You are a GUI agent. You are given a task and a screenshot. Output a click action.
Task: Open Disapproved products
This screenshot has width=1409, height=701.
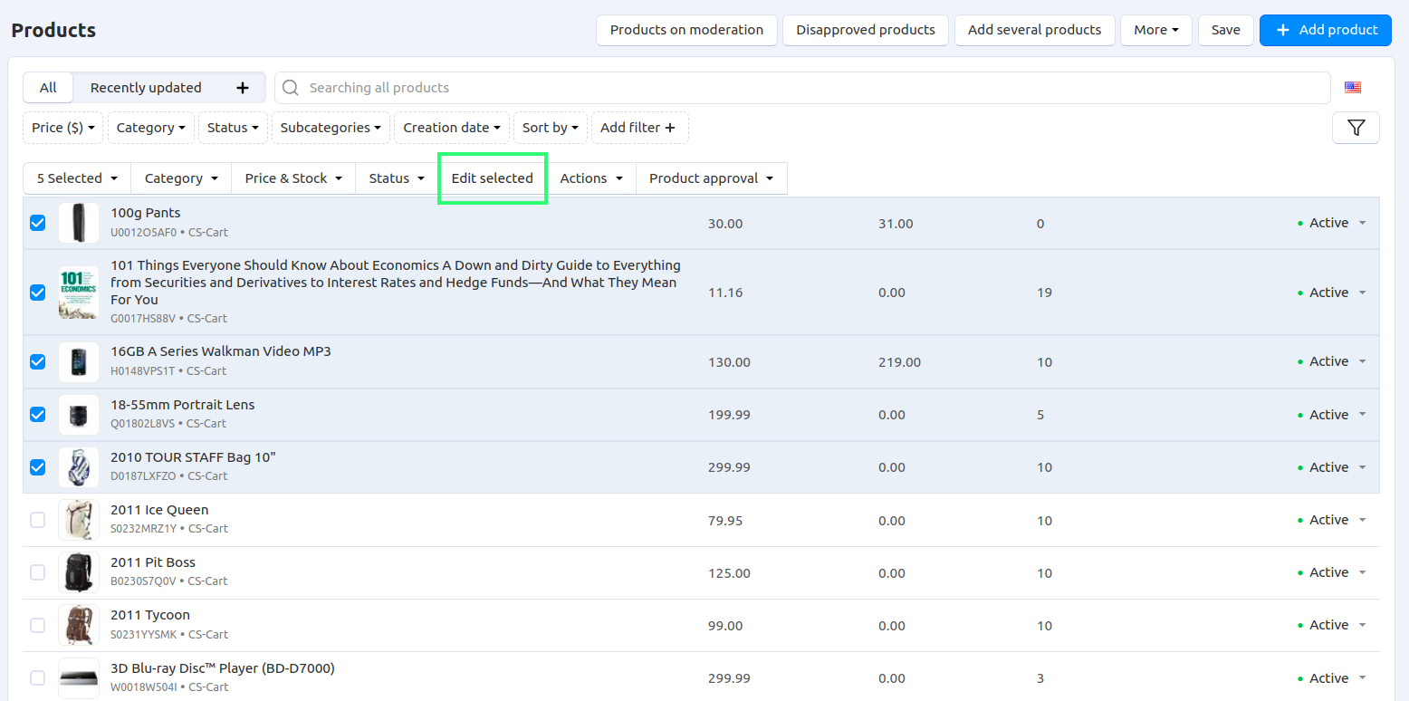[x=866, y=30]
